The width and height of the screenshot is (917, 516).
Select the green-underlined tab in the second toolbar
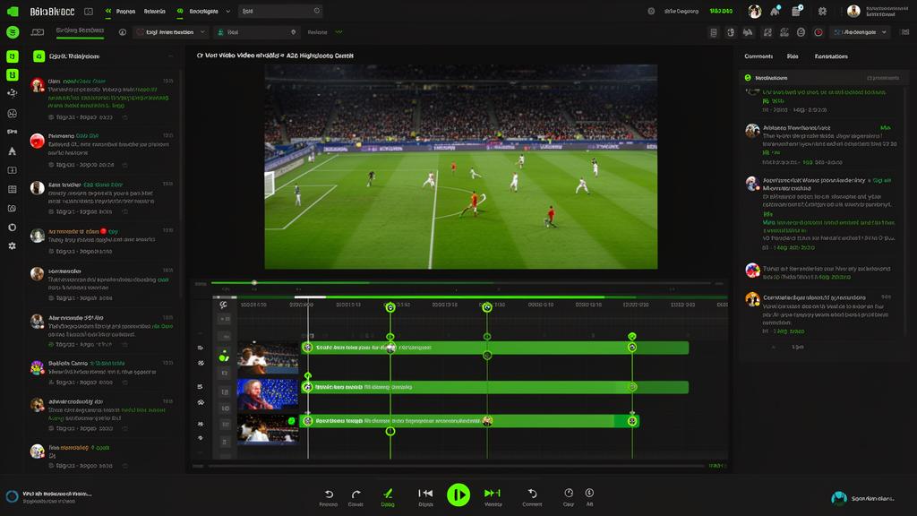(x=80, y=31)
